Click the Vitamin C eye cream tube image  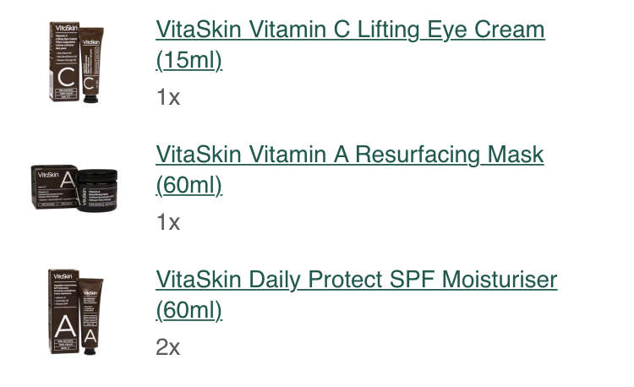pos(92,64)
